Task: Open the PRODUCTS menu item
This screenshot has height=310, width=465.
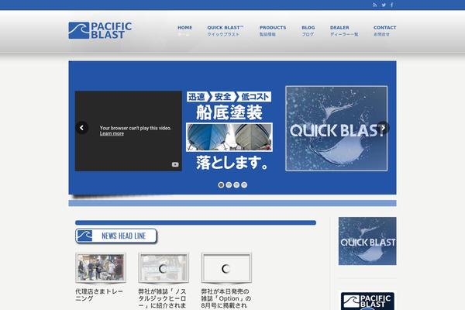Action: point(273,30)
